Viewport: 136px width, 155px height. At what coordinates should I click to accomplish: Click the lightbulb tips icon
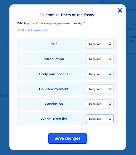(x=19, y=30)
